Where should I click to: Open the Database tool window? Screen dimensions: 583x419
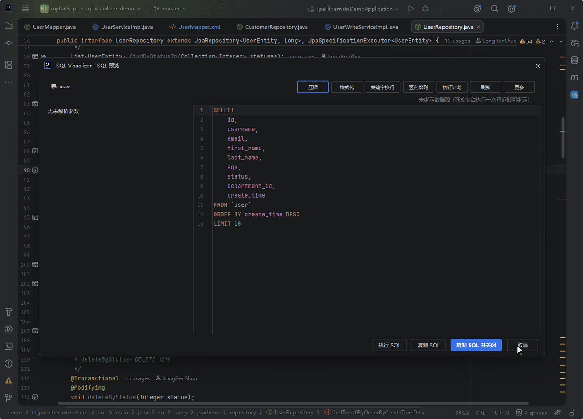pos(574,60)
